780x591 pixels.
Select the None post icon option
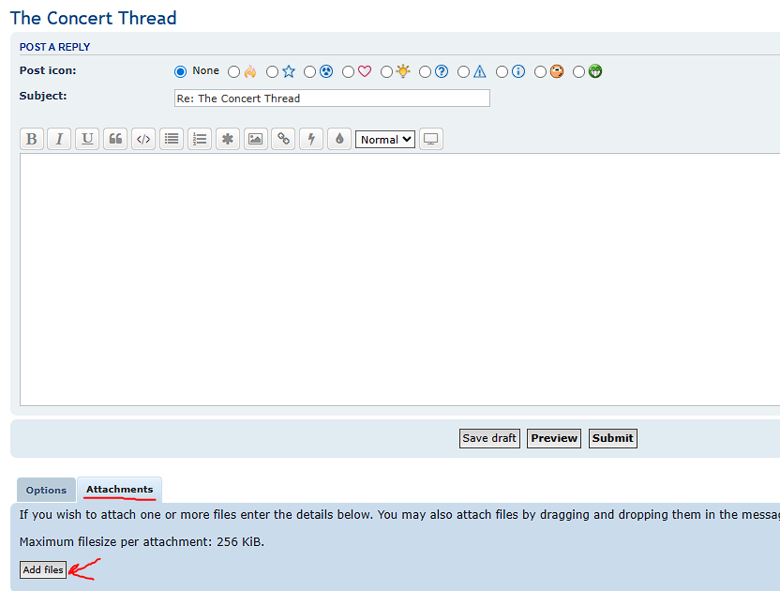(181, 71)
